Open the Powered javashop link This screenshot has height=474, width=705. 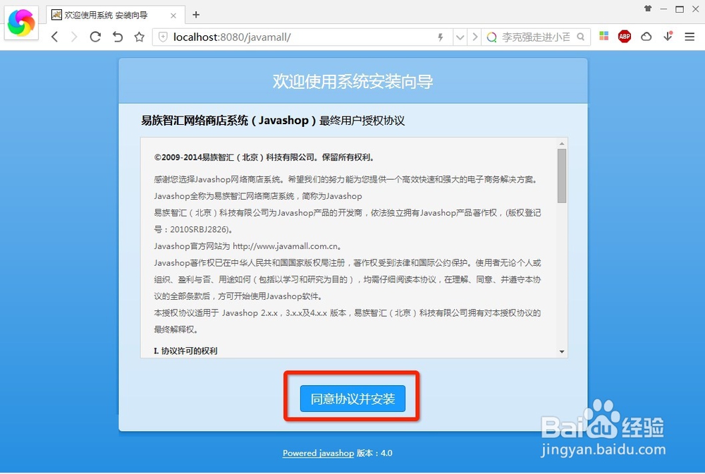pos(319,454)
